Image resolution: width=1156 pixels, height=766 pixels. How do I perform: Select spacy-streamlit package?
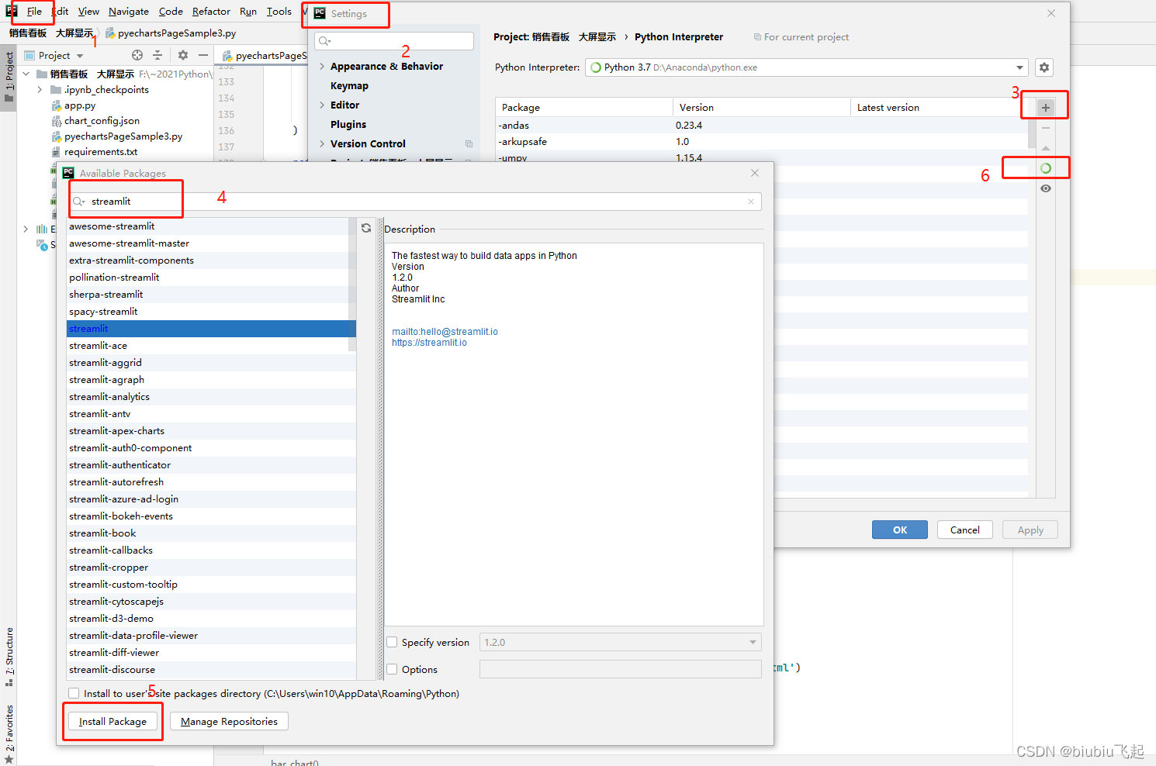coord(211,312)
